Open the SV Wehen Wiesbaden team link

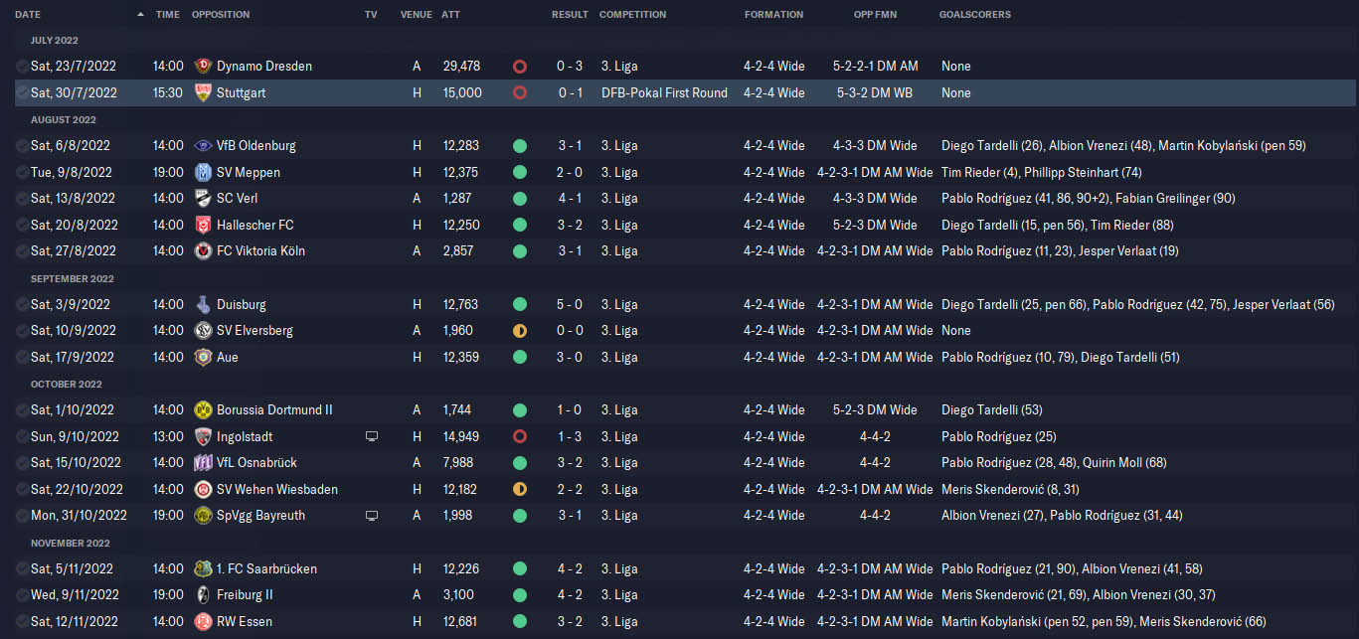click(x=276, y=489)
